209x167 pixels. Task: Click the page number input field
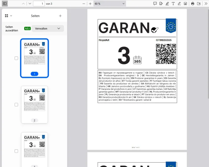click(39, 4)
